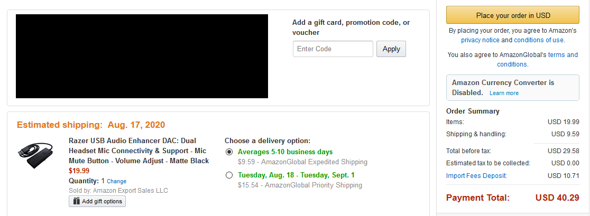Select AmazonGlobal Expedited Shipping radio button
590x216 pixels.
coord(229,152)
